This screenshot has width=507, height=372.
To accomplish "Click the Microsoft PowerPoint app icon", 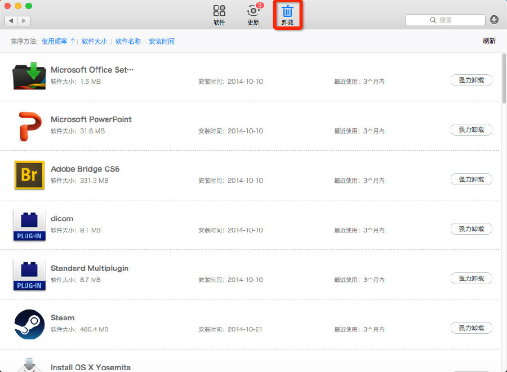I will pos(29,126).
